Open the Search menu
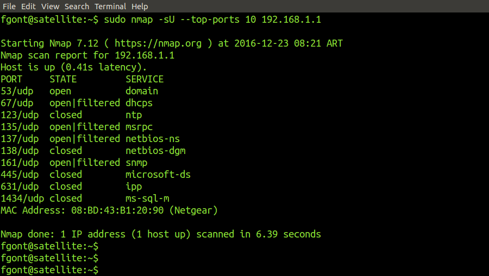 click(x=77, y=7)
